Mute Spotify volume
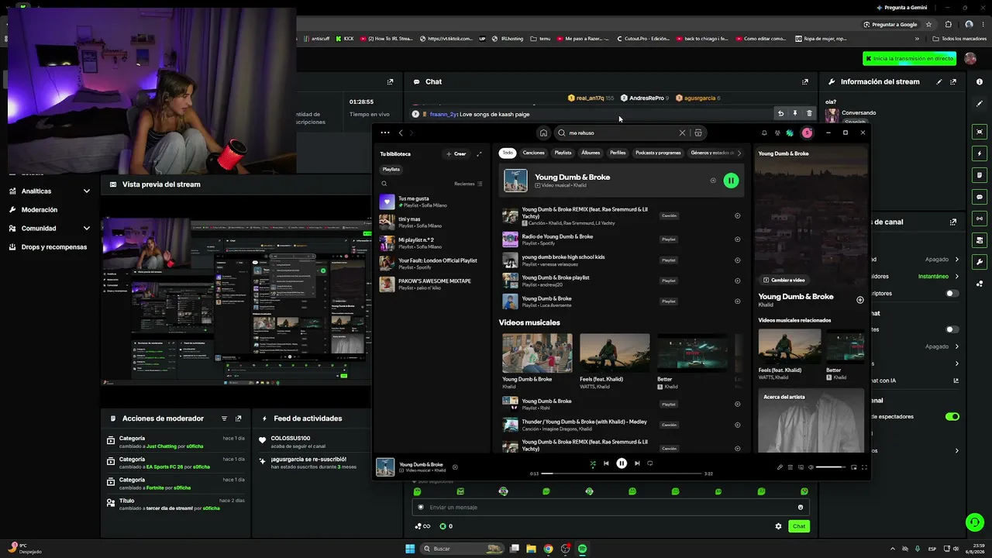Image resolution: width=992 pixels, height=558 pixels. tap(811, 467)
